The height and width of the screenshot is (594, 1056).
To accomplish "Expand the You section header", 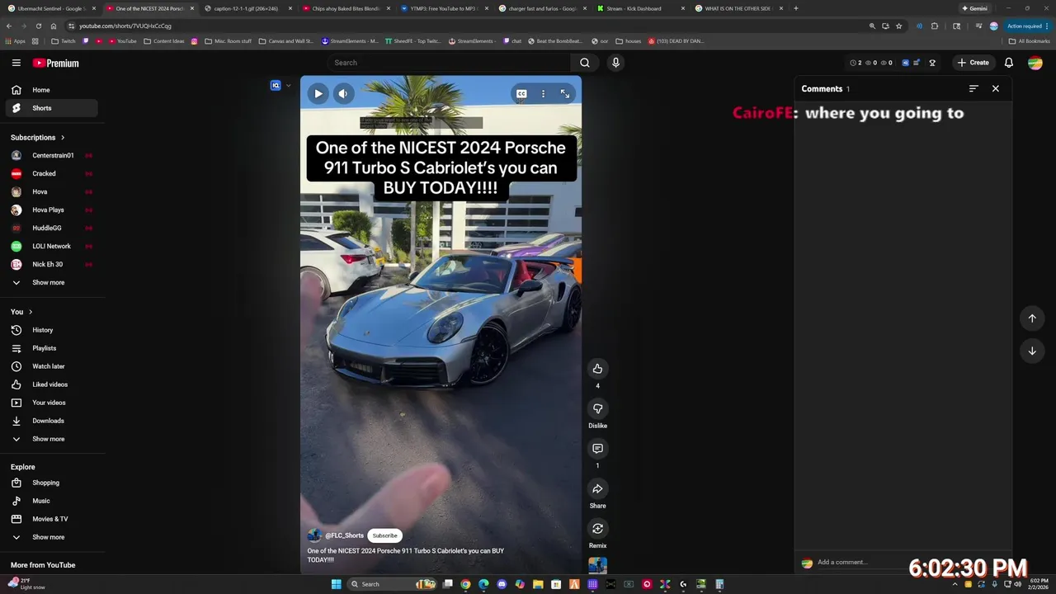I will (x=21, y=312).
